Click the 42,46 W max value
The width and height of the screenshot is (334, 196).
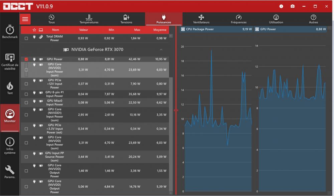click(x=134, y=59)
